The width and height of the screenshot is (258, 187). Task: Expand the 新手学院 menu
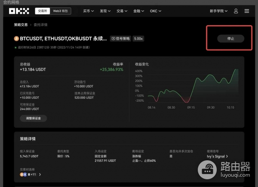pos(218,11)
